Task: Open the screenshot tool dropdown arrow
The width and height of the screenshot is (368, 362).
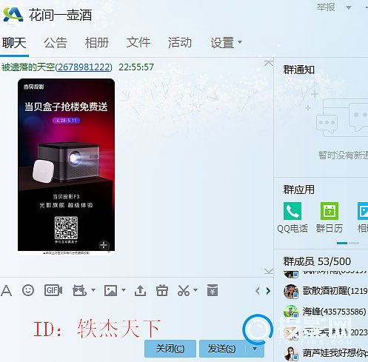Action: coord(195,290)
